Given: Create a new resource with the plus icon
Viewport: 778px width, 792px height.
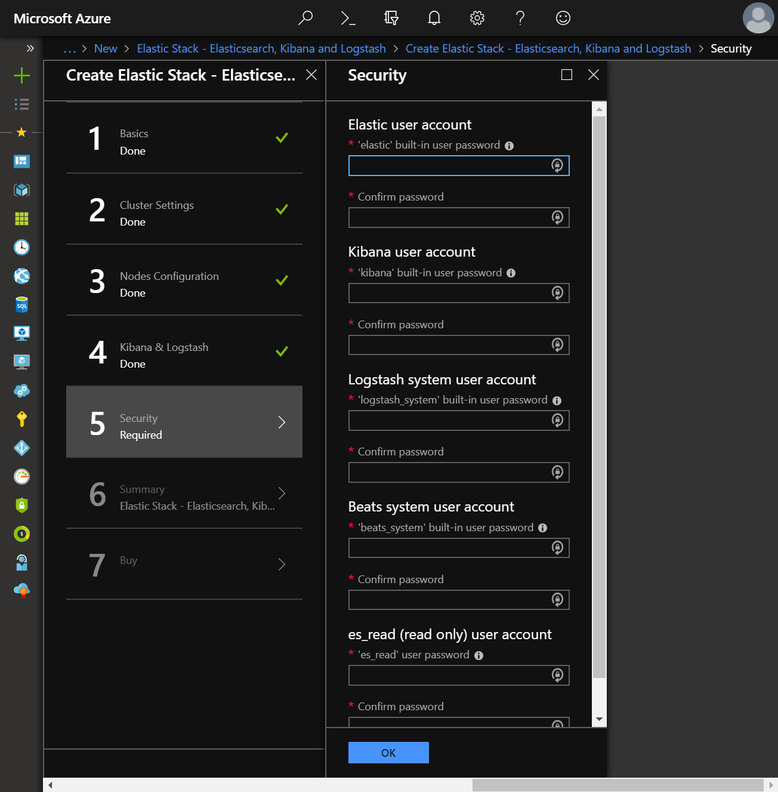Looking at the screenshot, I should click(x=21, y=75).
